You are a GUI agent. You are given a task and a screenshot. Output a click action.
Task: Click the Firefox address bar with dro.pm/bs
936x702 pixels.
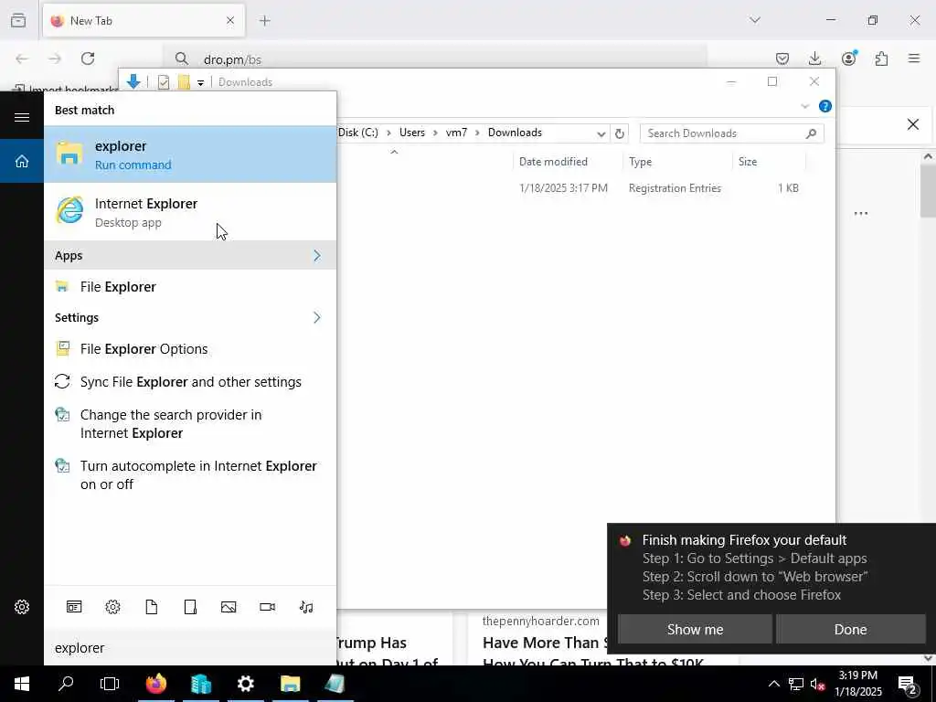[x=436, y=59]
